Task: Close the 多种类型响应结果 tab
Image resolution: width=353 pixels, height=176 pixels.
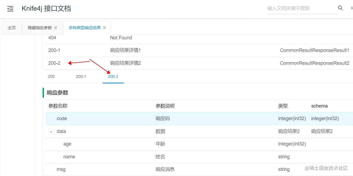Action: tap(105, 28)
